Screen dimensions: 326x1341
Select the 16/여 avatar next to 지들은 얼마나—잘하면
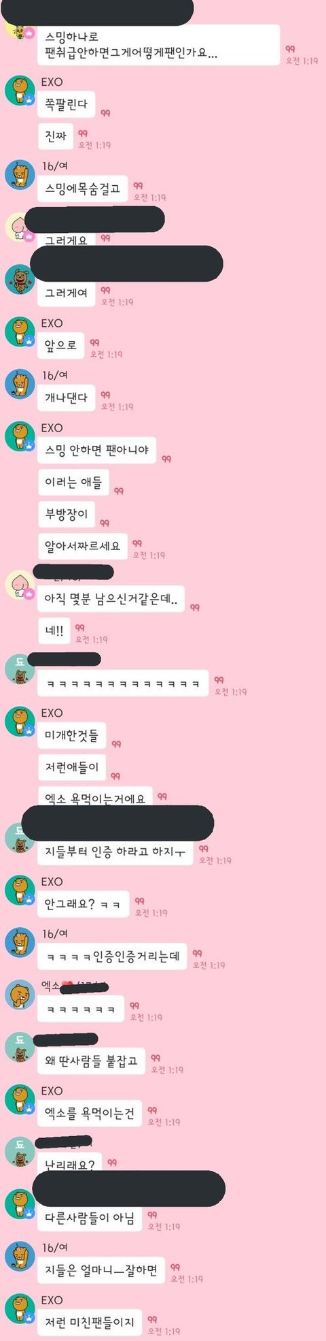coord(20,1257)
